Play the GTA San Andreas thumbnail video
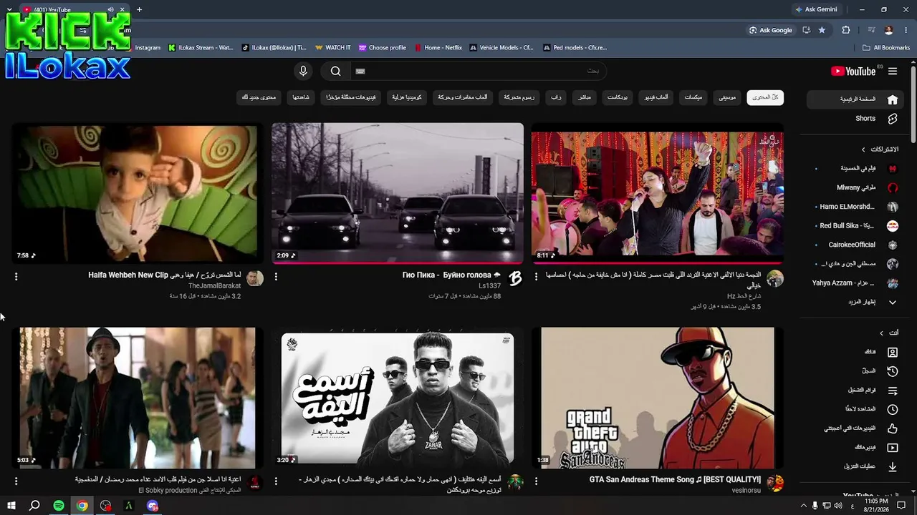Viewport: 917px width, 515px height. tap(658, 398)
